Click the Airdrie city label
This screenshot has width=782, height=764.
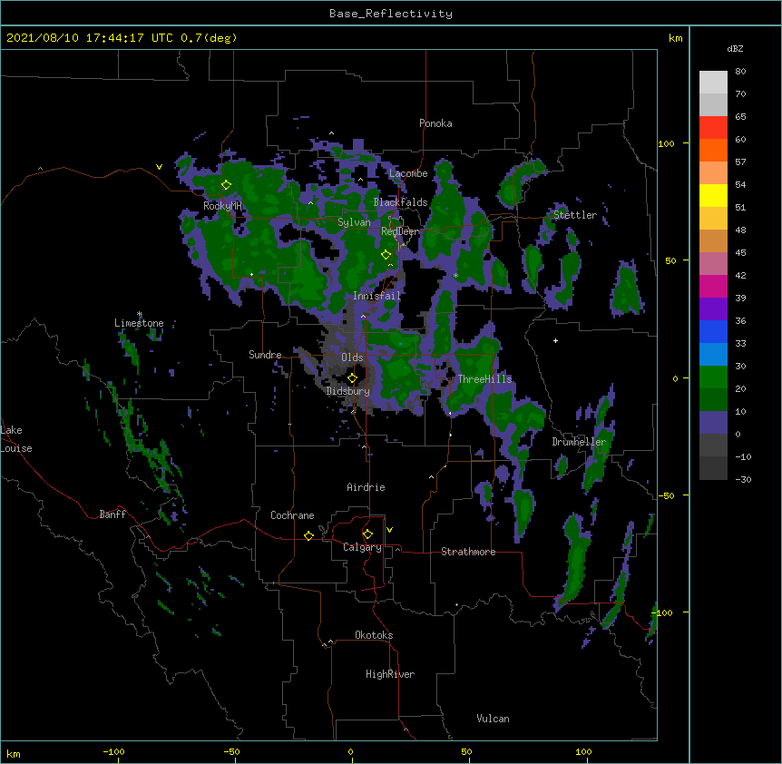pyautogui.click(x=366, y=487)
